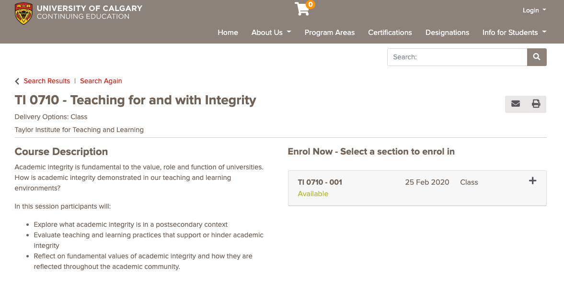Open the shopping cart icon
The image size is (564, 289).
tap(302, 9)
